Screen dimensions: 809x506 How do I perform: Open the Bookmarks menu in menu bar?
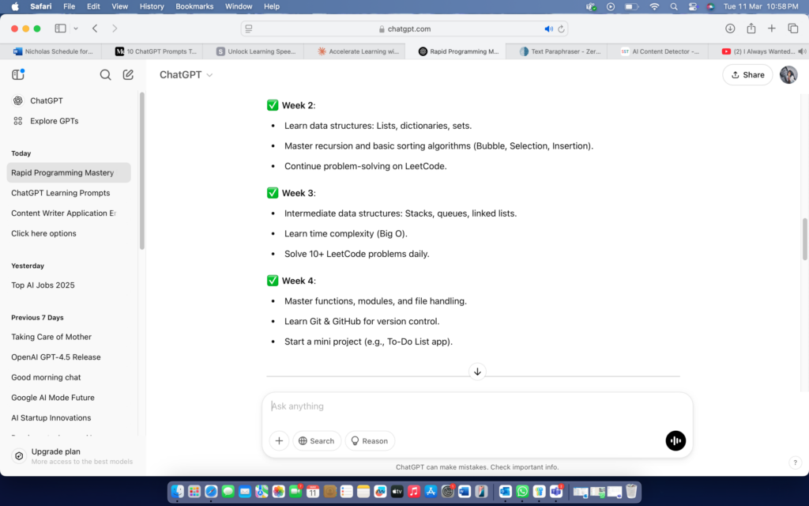pyautogui.click(x=194, y=6)
